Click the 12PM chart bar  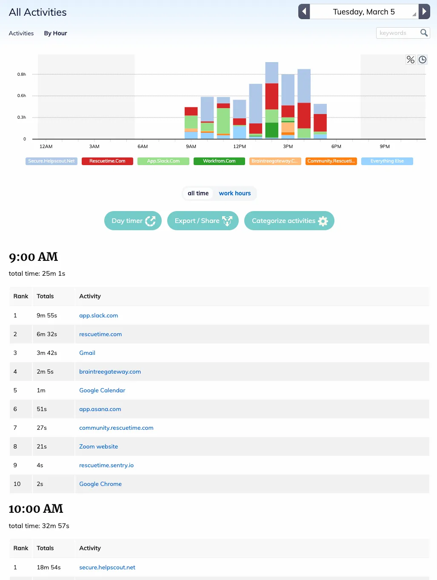(240, 120)
